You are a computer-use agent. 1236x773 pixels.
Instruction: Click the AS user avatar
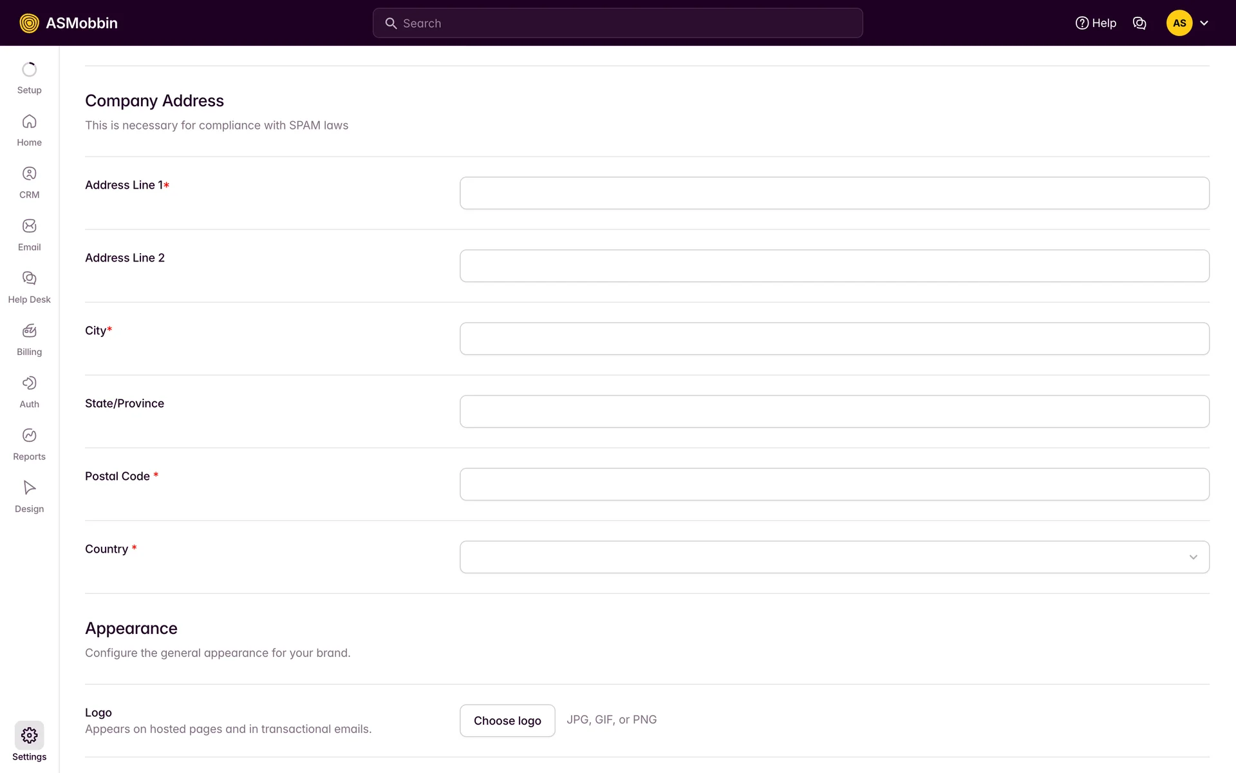(1179, 23)
